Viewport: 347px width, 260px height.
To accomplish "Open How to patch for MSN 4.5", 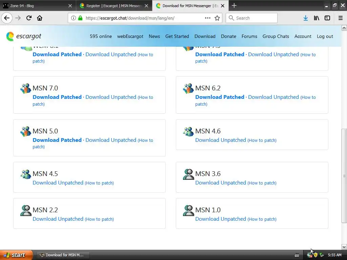I will point(99,183).
